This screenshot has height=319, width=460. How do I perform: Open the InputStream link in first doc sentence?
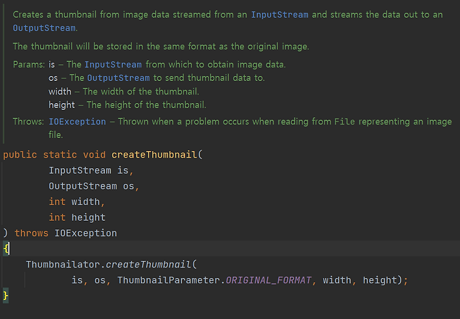280,15
